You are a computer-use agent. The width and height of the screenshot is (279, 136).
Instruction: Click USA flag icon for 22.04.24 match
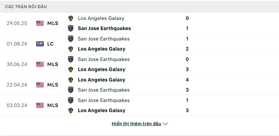40,85
